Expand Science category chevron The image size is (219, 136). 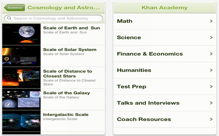click(211, 37)
